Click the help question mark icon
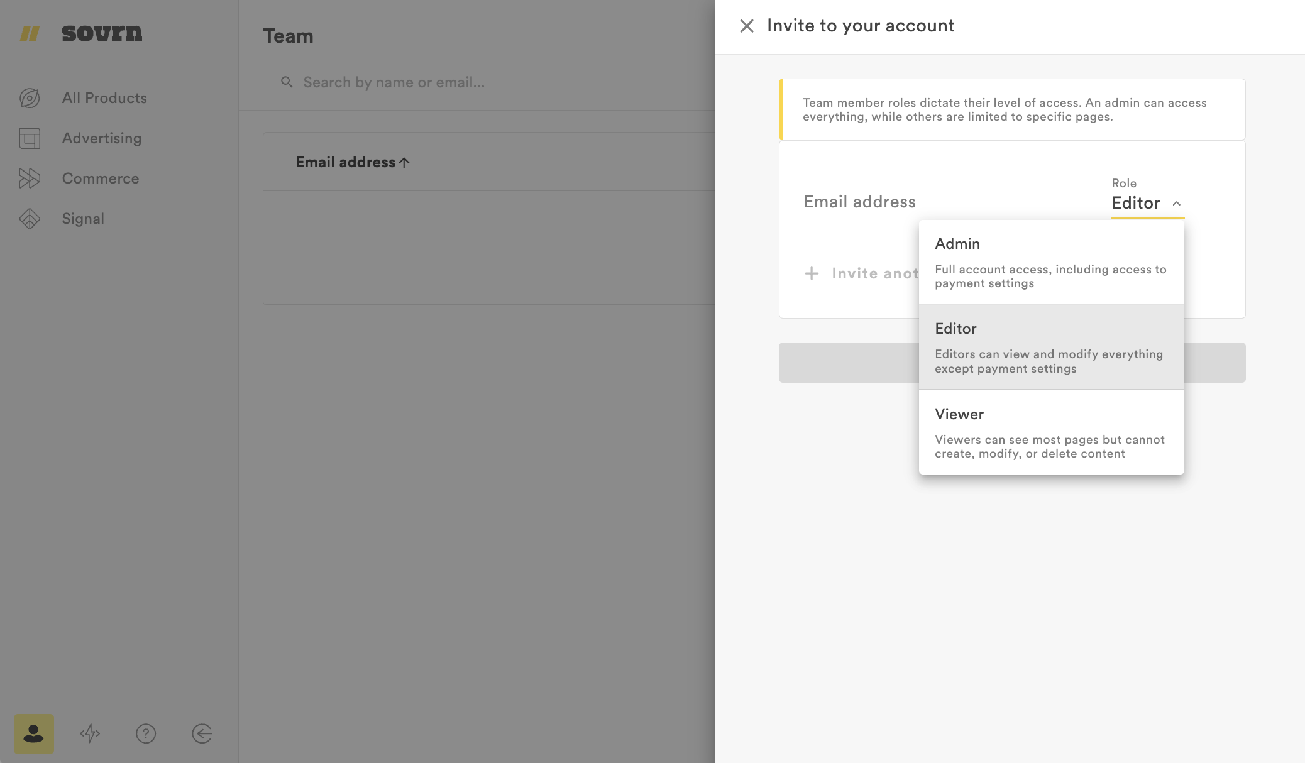The height and width of the screenshot is (763, 1305). (x=147, y=733)
